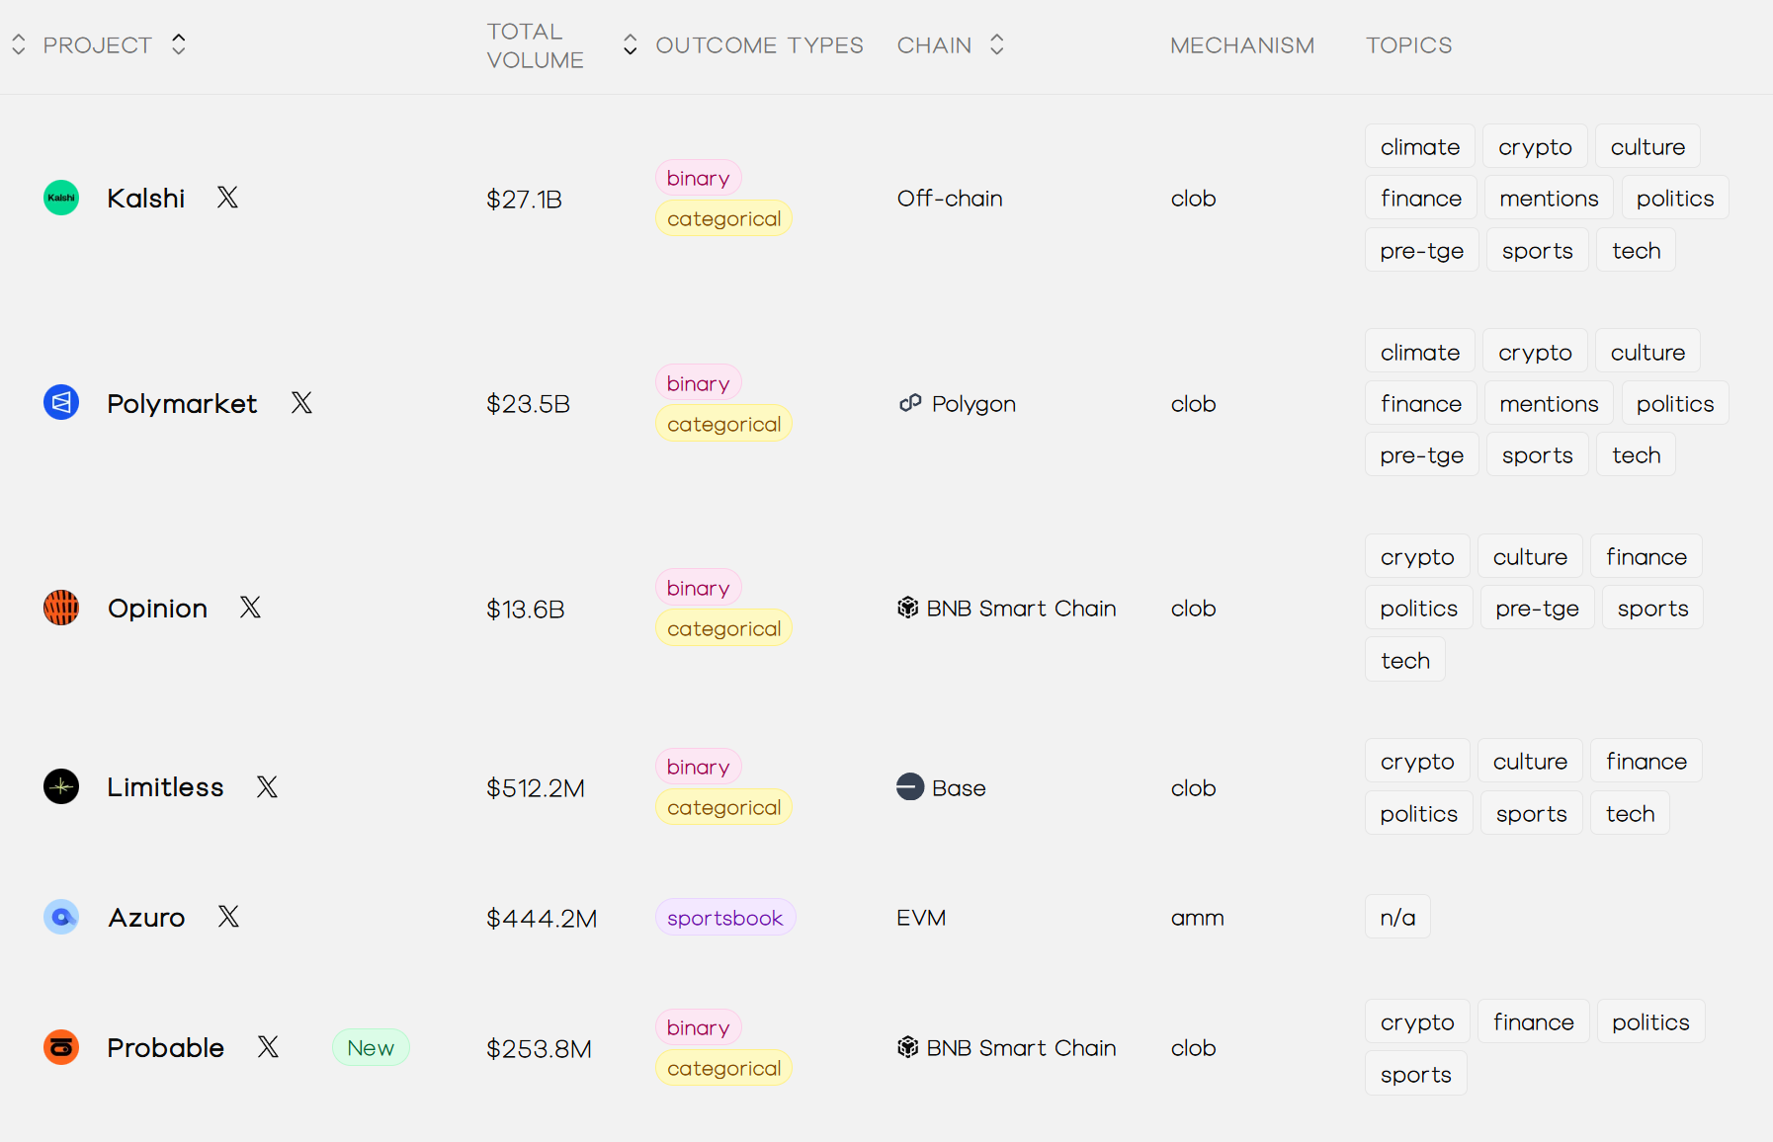Open the Polymarket project name link
Screen dimensions: 1773x1142
click(182, 404)
